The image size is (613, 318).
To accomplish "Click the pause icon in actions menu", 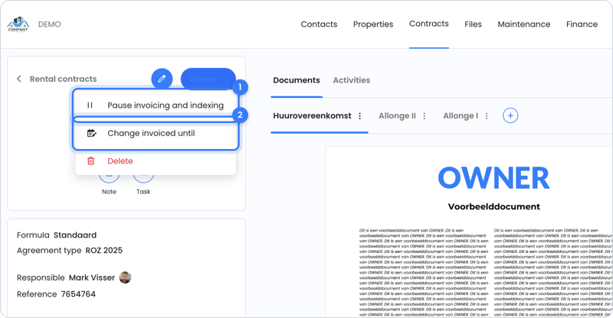I will (90, 105).
